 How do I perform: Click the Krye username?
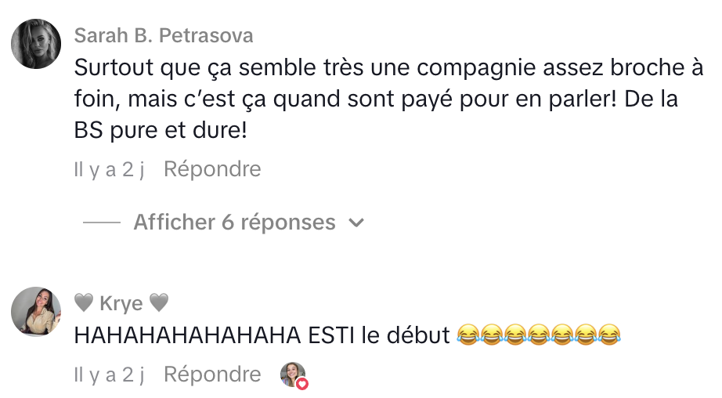coord(121,303)
